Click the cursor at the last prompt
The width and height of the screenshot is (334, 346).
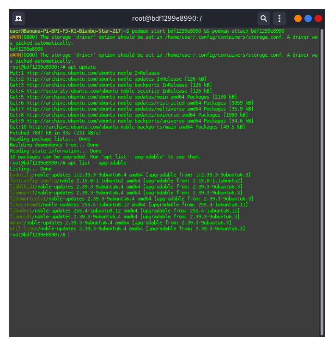point(68,235)
